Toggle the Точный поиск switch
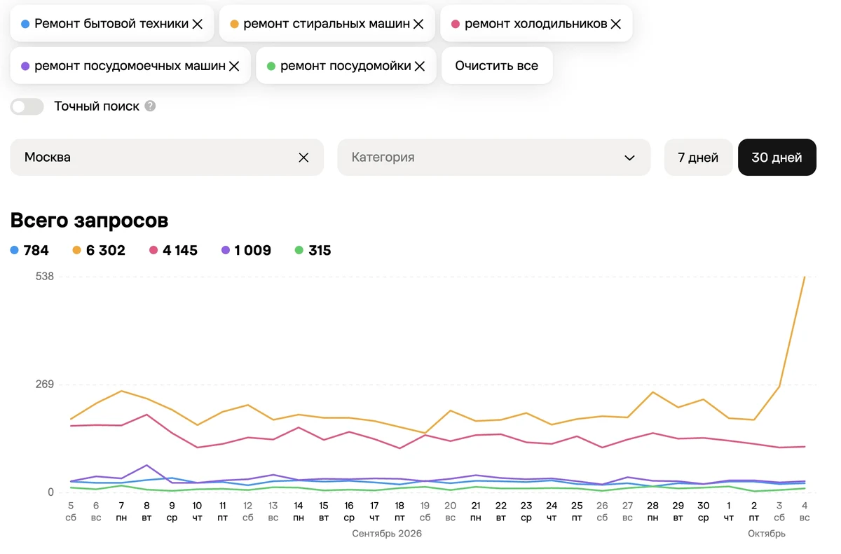This screenshot has height=554, width=841. click(x=27, y=106)
